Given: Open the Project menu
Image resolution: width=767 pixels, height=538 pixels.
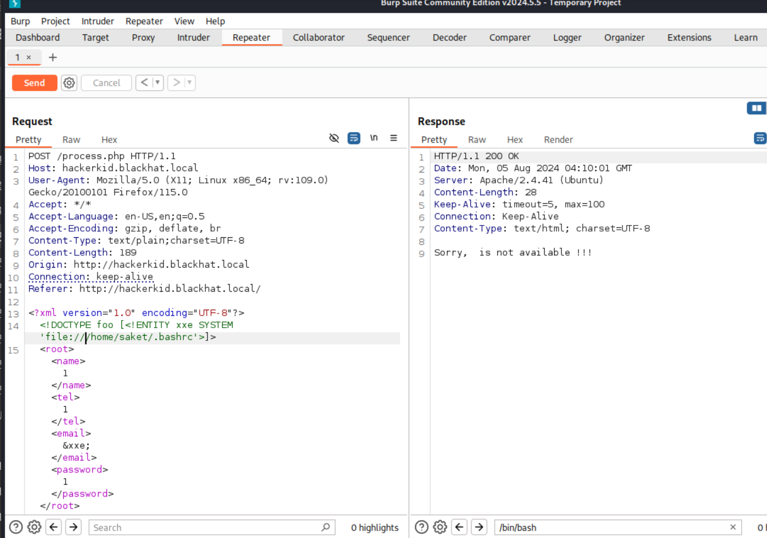Looking at the screenshot, I should click(55, 21).
